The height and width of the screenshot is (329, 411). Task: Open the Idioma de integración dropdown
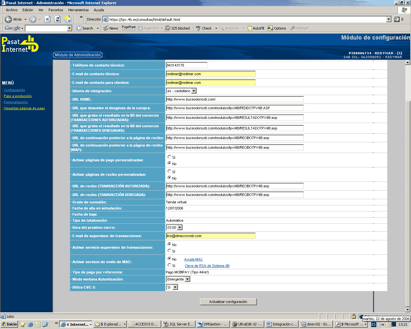pos(194,91)
